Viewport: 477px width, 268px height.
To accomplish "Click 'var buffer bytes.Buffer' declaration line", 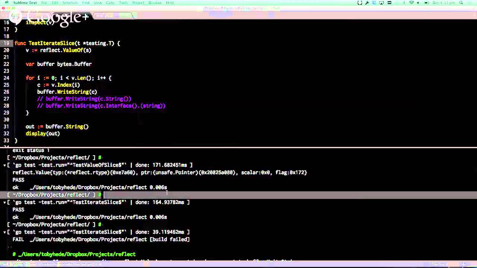I will coord(59,64).
